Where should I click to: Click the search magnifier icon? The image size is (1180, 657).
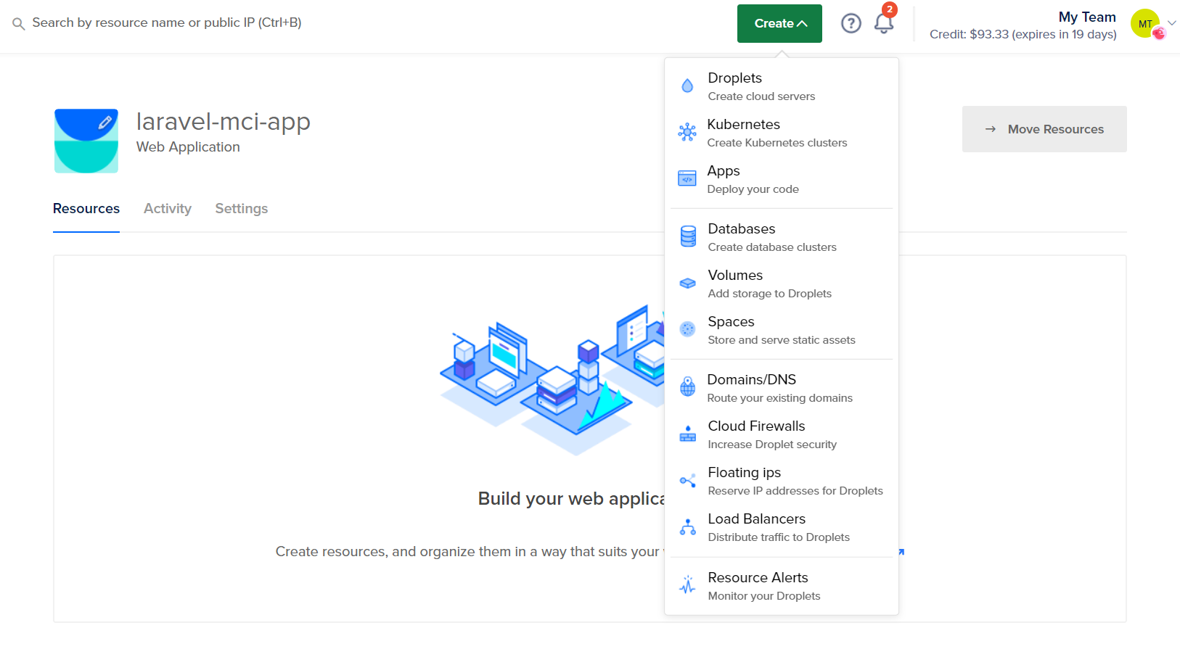pyautogui.click(x=19, y=24)
